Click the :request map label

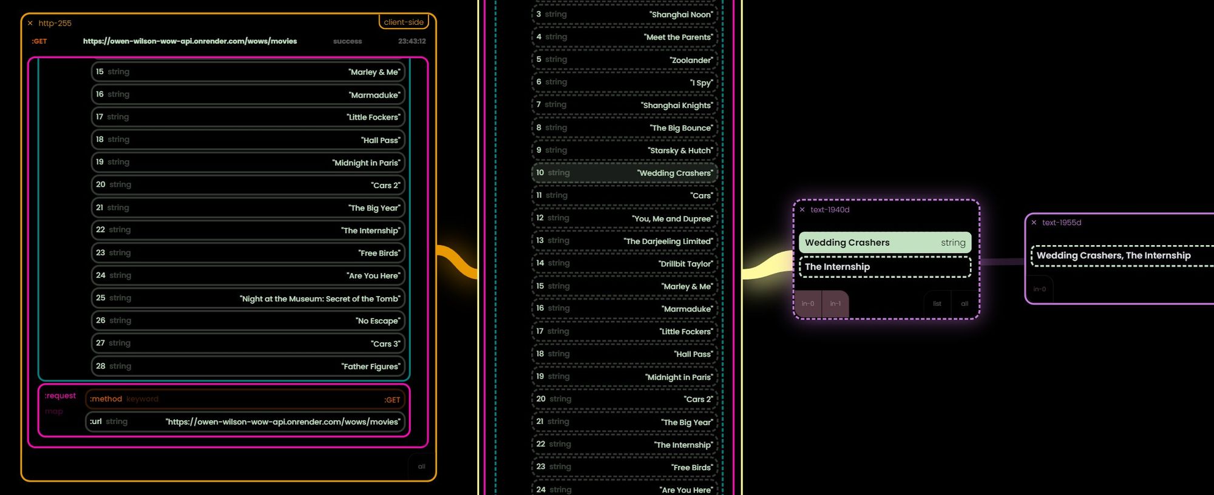coord(60,396)
